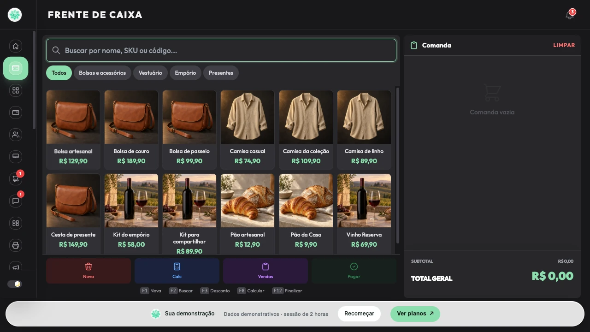590x332 pixels.
Task: Start a new order with Nova button
Action: pyautogui.click(x=88, y=271)
